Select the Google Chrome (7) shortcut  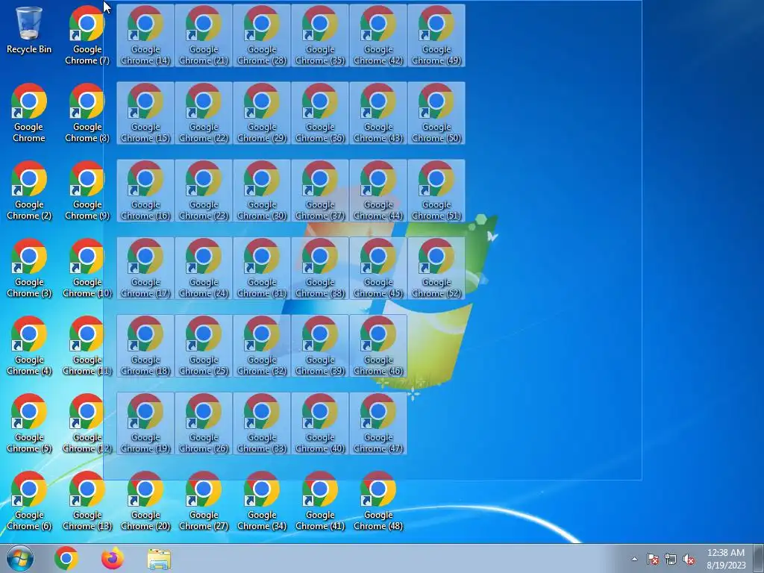(x=87, y=35)
